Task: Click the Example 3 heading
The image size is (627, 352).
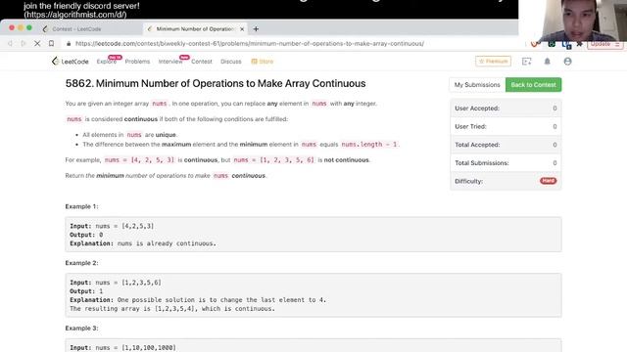Action: 81,329
